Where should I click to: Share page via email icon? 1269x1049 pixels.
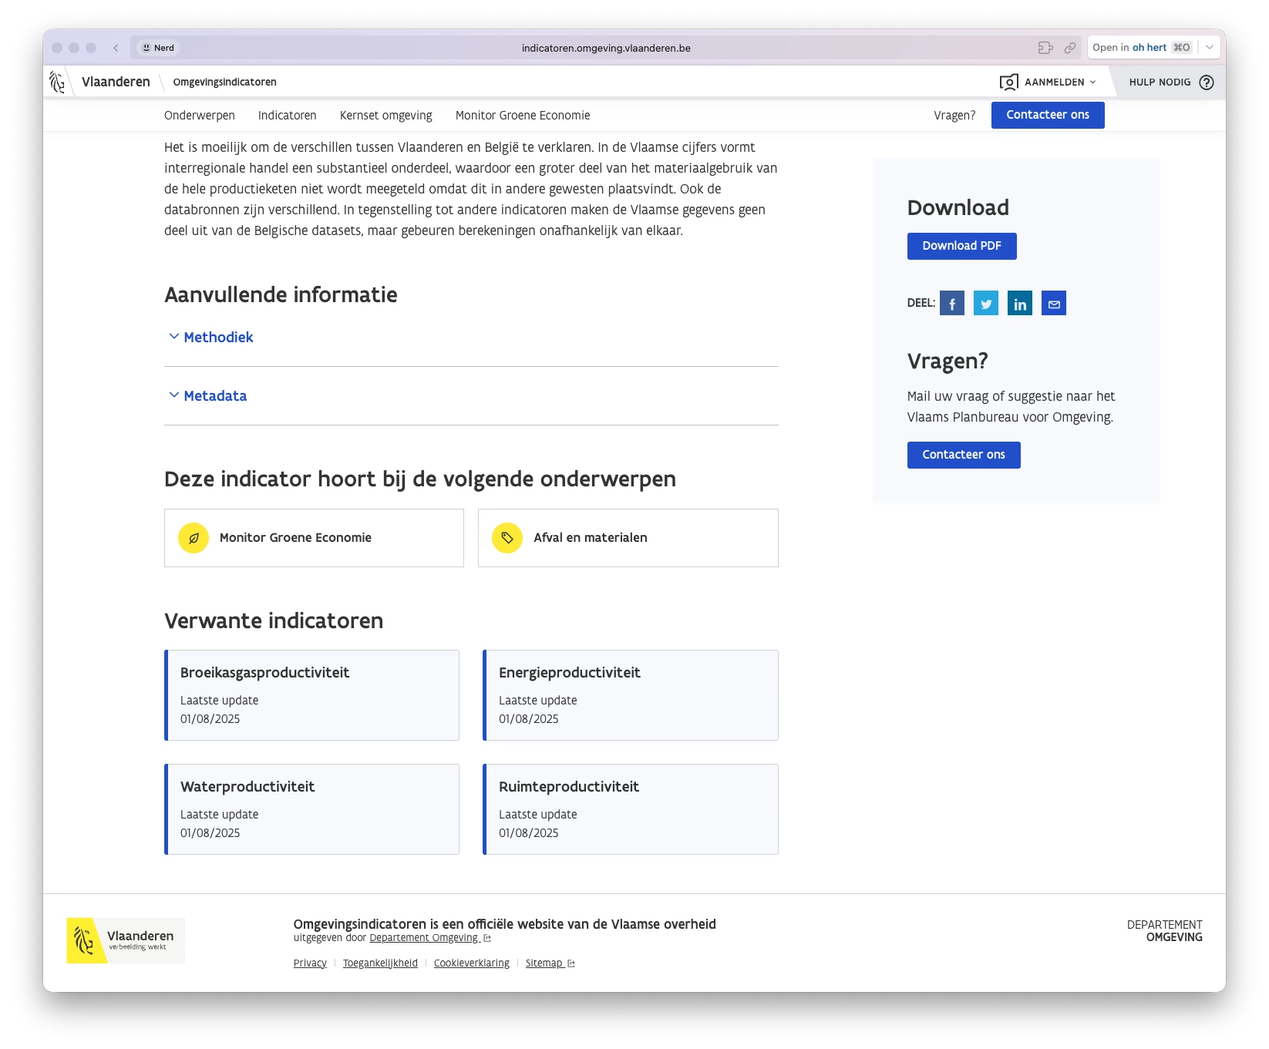1053,304
